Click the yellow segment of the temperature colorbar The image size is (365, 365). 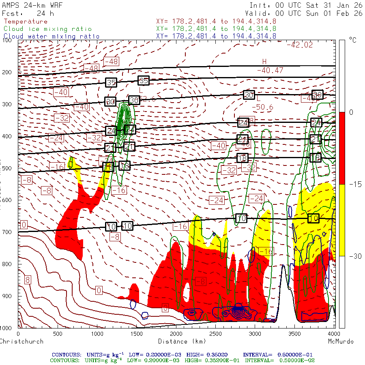341,220
